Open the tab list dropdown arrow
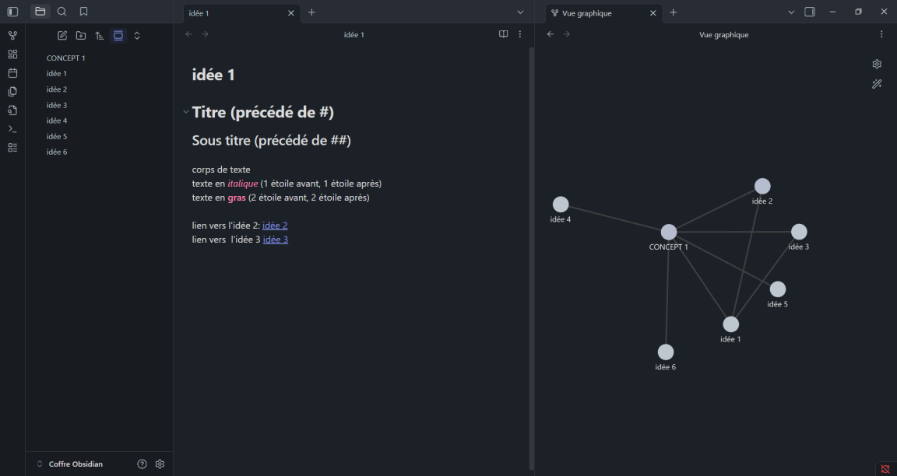Image resolution: width=897 pixels, height=476 pixels. (520, 12)
